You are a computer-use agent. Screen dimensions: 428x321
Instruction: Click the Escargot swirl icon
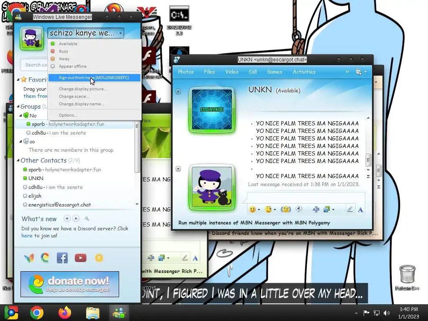pyautogui.click(x=45, y=258)
